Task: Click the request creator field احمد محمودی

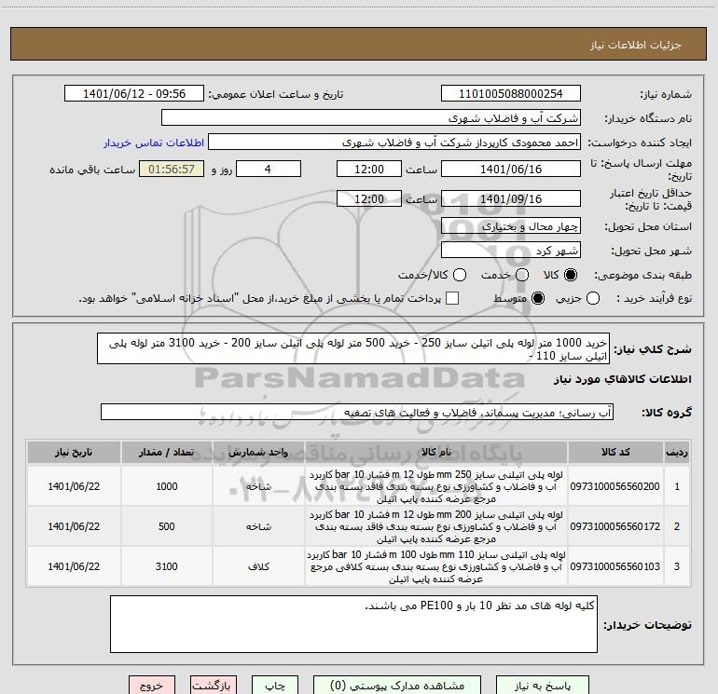Action: tap(394, 143)
